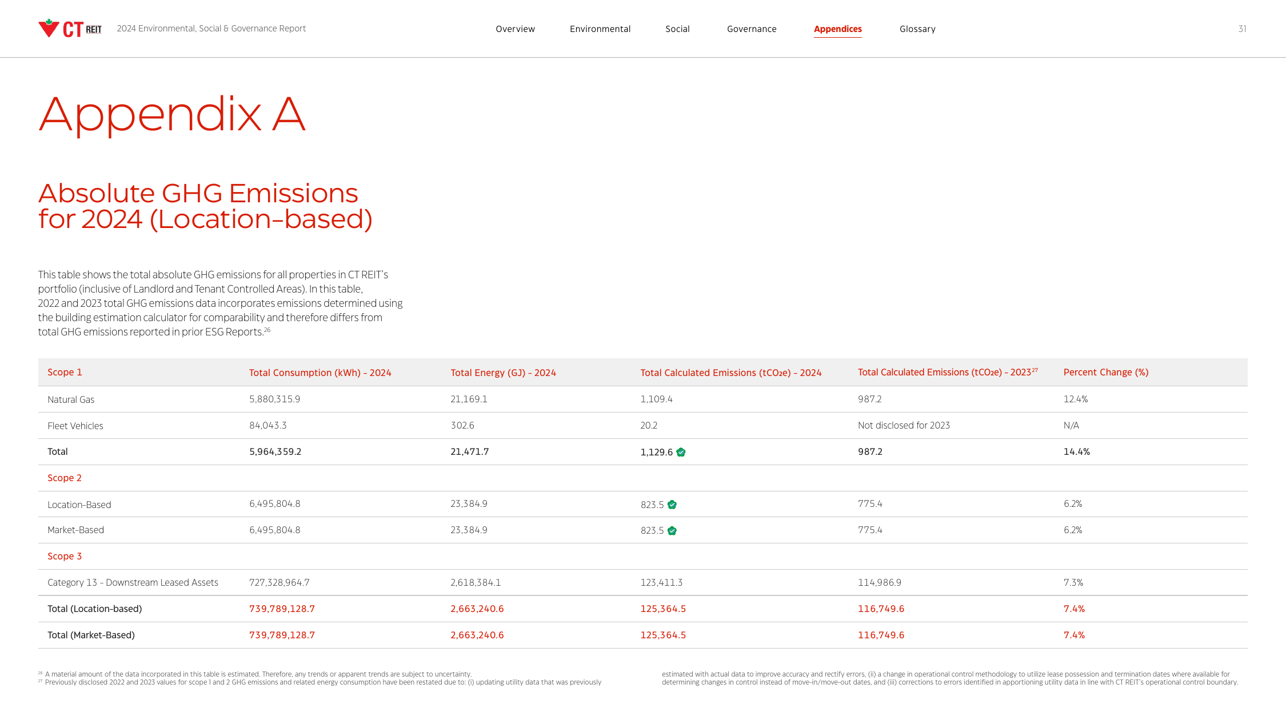This screenshot has width=1286, height=724.
Task: Click the green check badge in Location-Based row
Action: click(672, 505)
